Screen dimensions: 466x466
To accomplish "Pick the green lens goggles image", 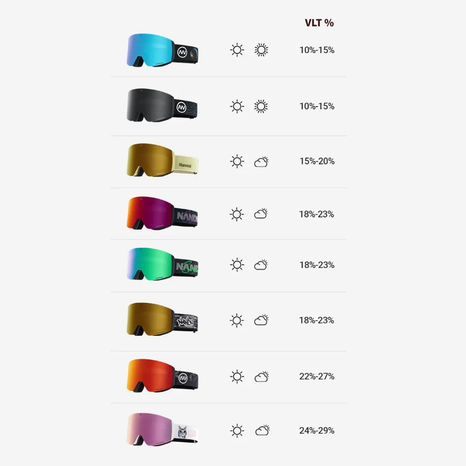I will 162,264.
